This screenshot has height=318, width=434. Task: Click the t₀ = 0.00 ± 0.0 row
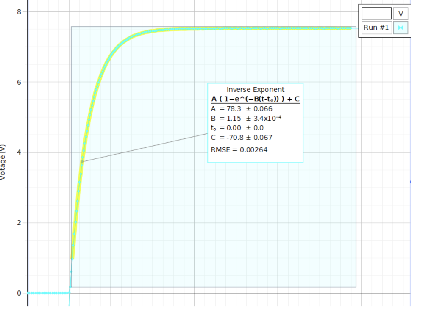point(237,128)
